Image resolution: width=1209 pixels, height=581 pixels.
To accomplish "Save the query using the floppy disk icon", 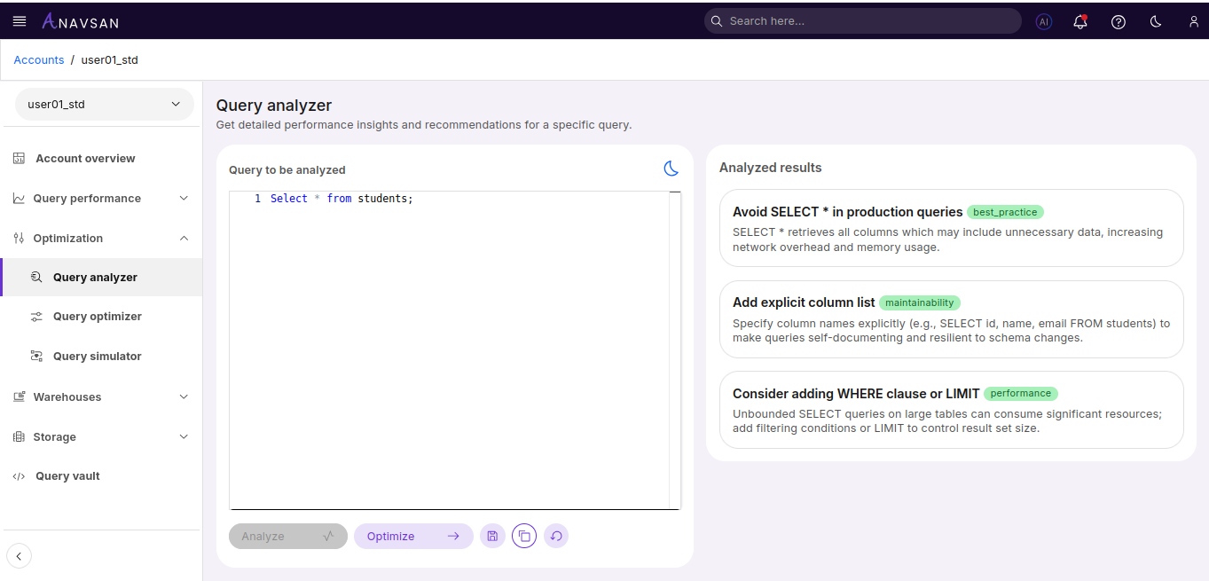I will [492, 536].
